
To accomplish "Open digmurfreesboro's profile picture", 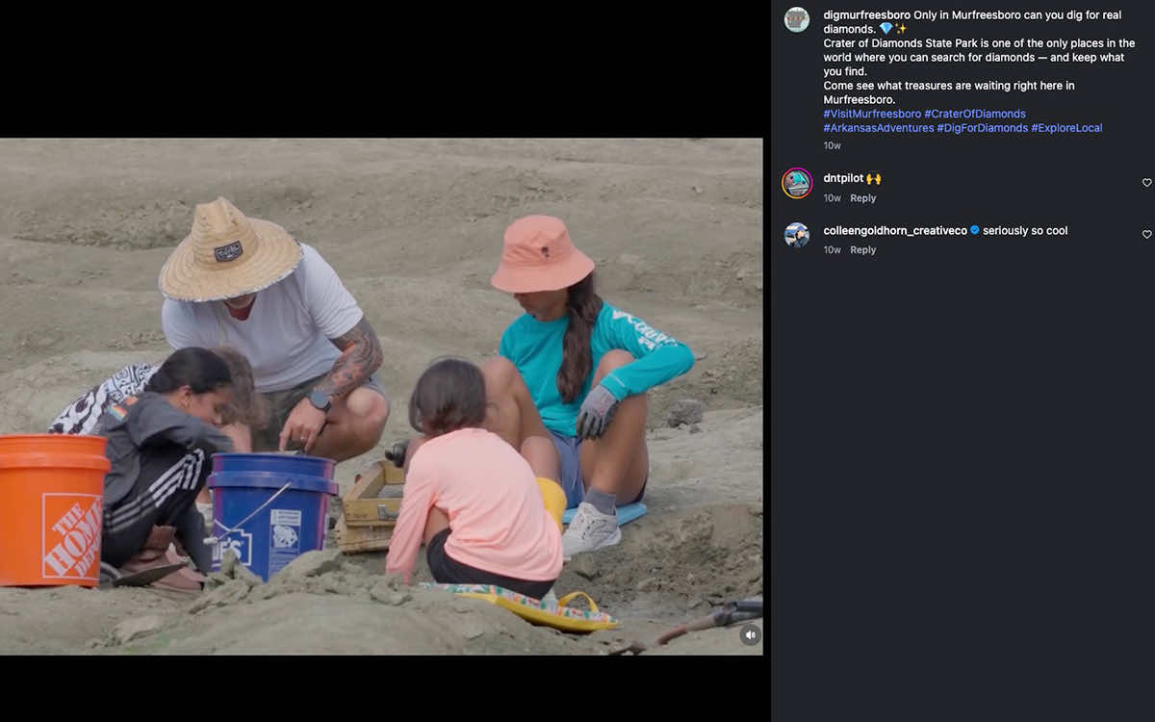I will click(797, 19).
